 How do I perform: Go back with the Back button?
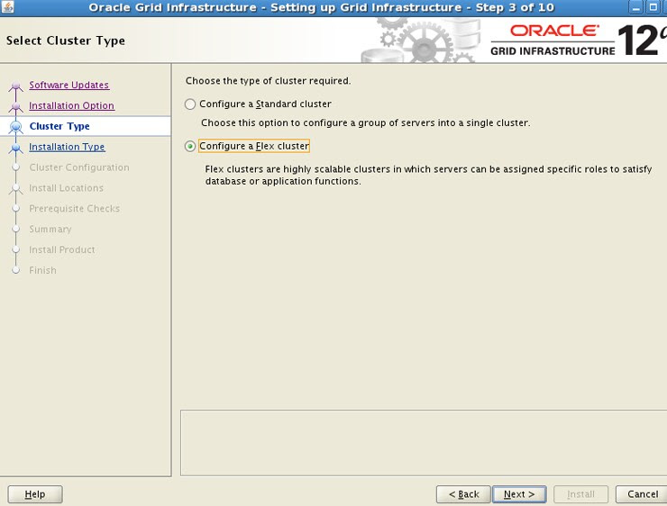pos(463,494)
